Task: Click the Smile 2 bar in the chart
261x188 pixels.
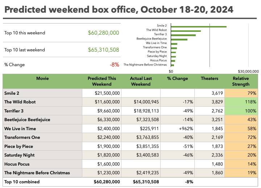Action: coord(199,26)
